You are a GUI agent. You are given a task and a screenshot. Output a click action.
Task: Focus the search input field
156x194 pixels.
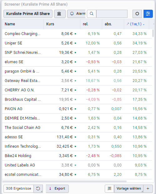(x=112, y=14)
